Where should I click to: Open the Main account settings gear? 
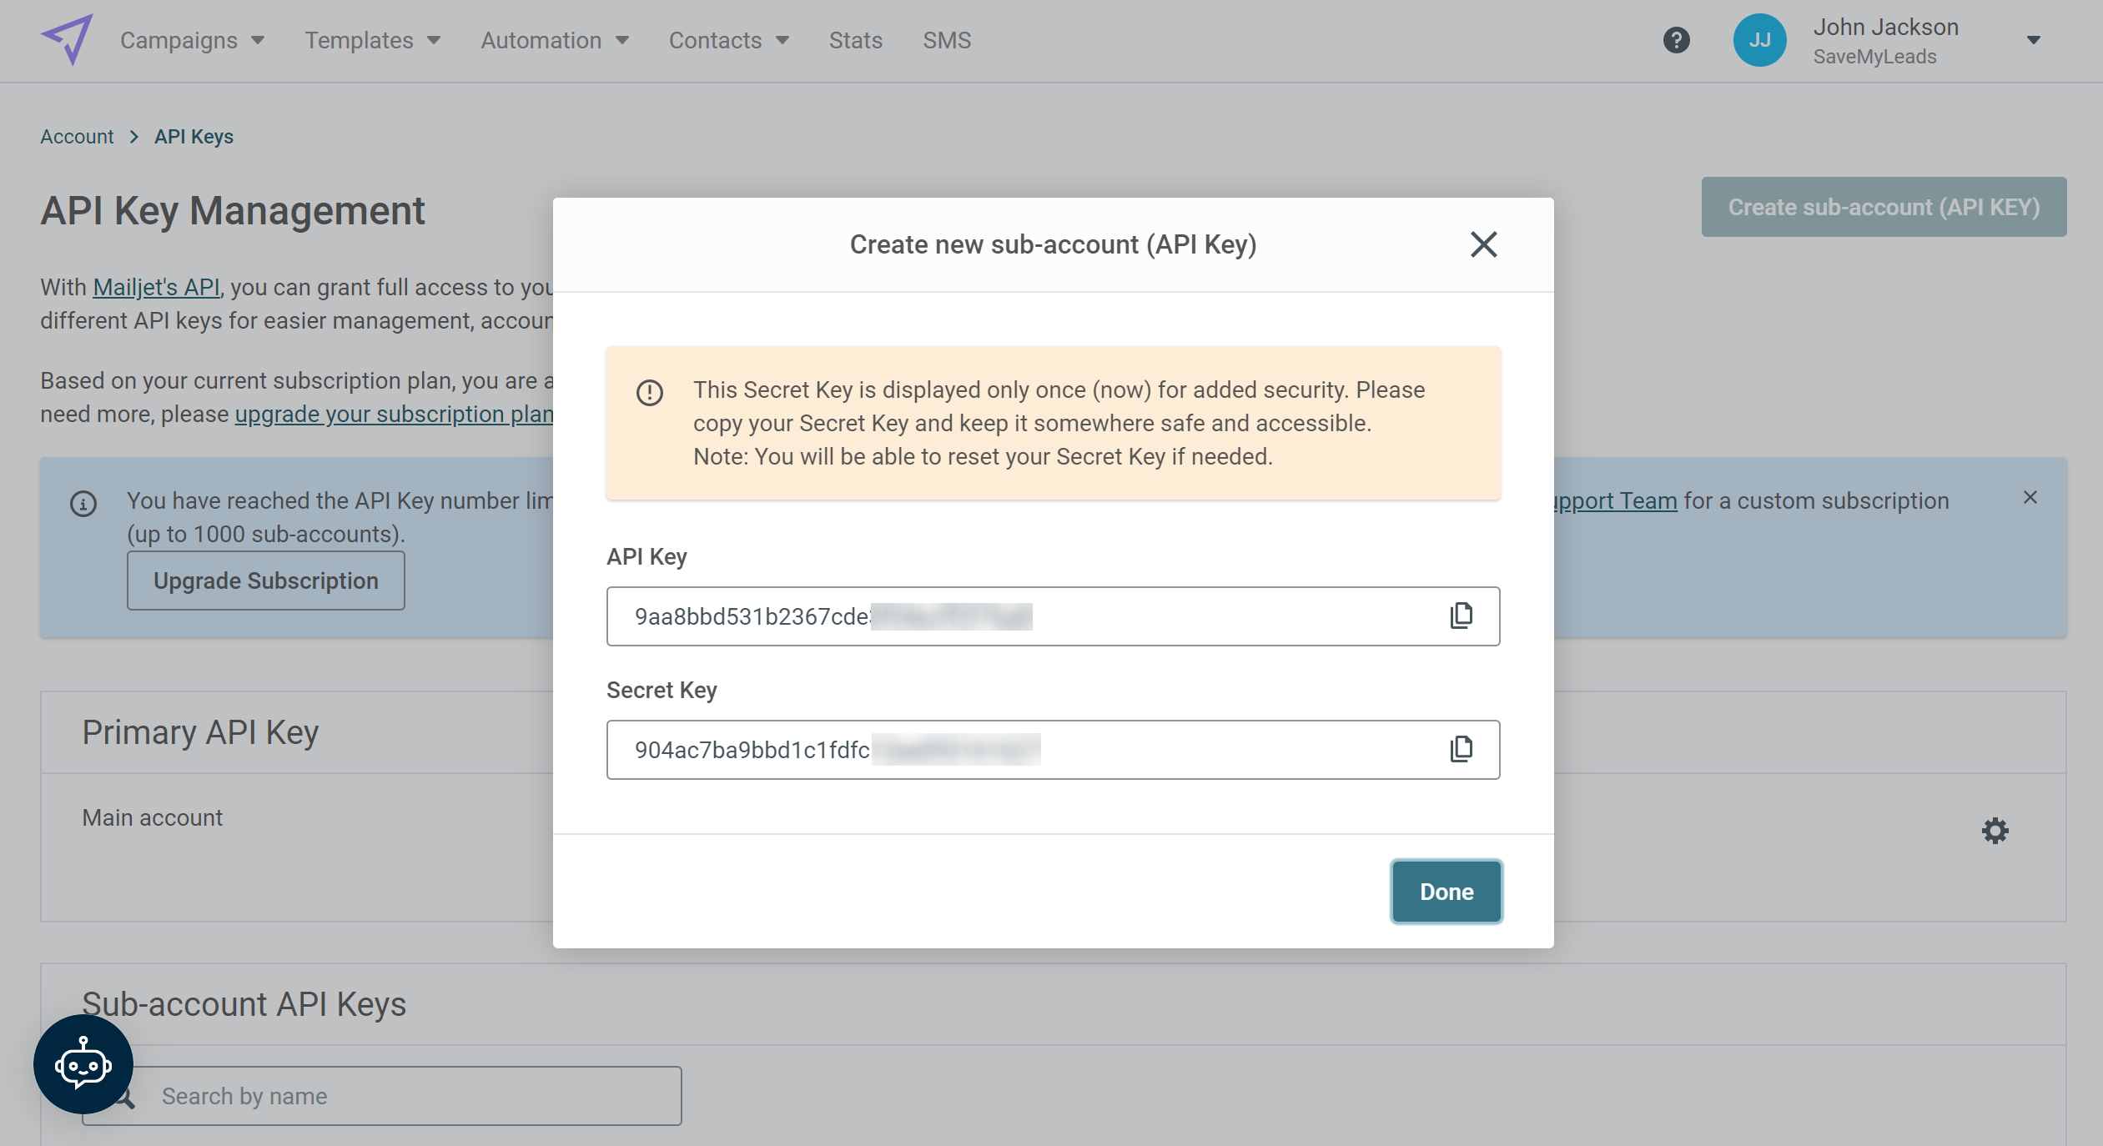pyautogui.click(x=1995, y=830)
